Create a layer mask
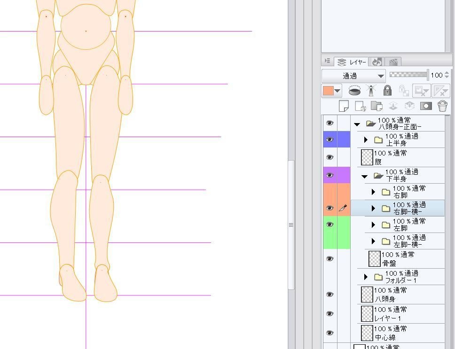 tap(425, 106)
